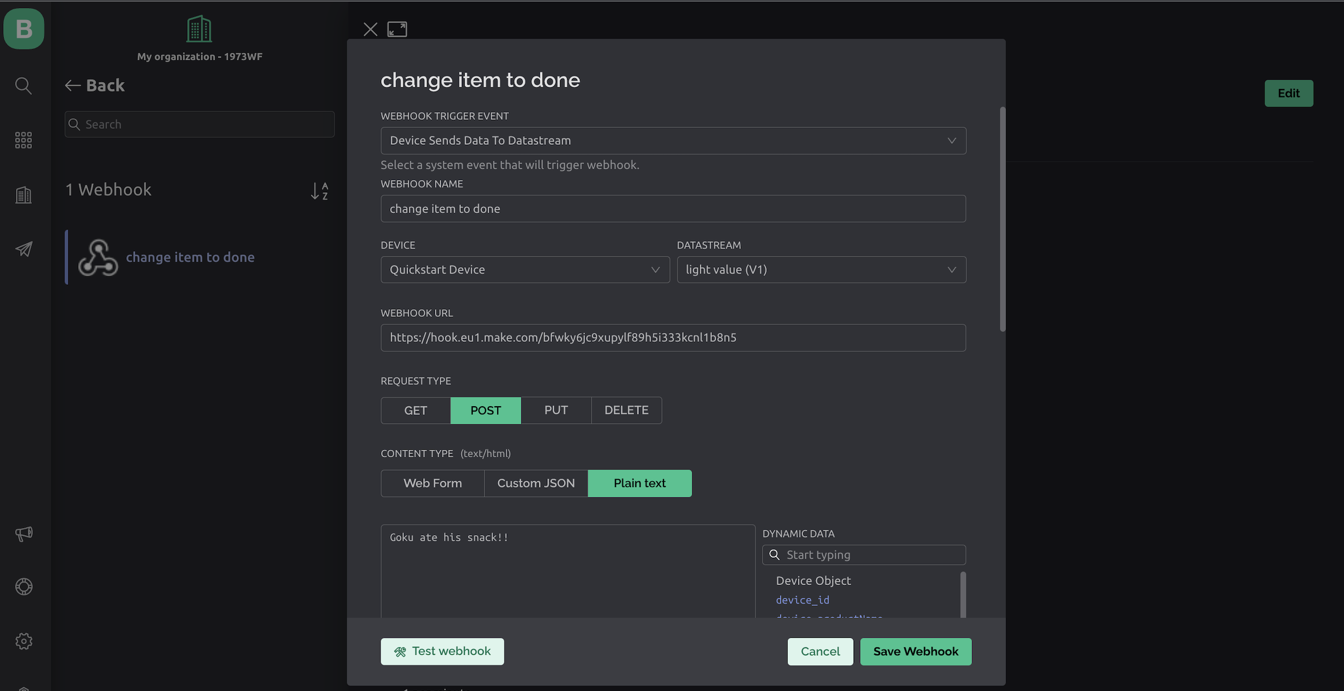Click the 1 Webhook heading
The width and height of the screenshot is (1344, 691).
[x=108, y=190]
